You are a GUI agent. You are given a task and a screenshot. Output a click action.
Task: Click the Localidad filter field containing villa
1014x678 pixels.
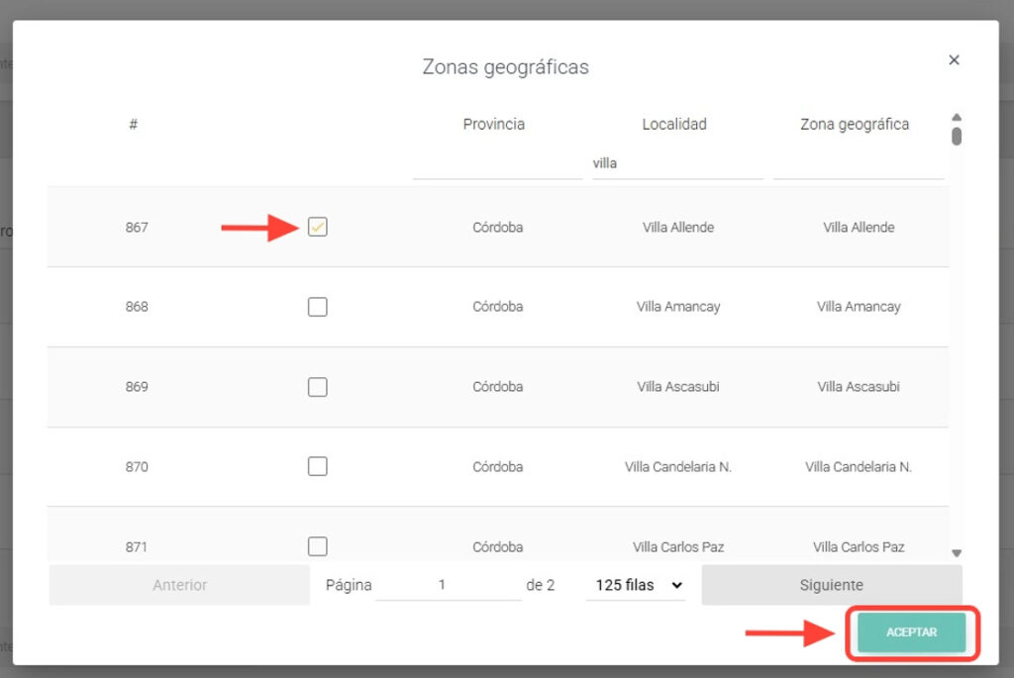coord(676,163)
